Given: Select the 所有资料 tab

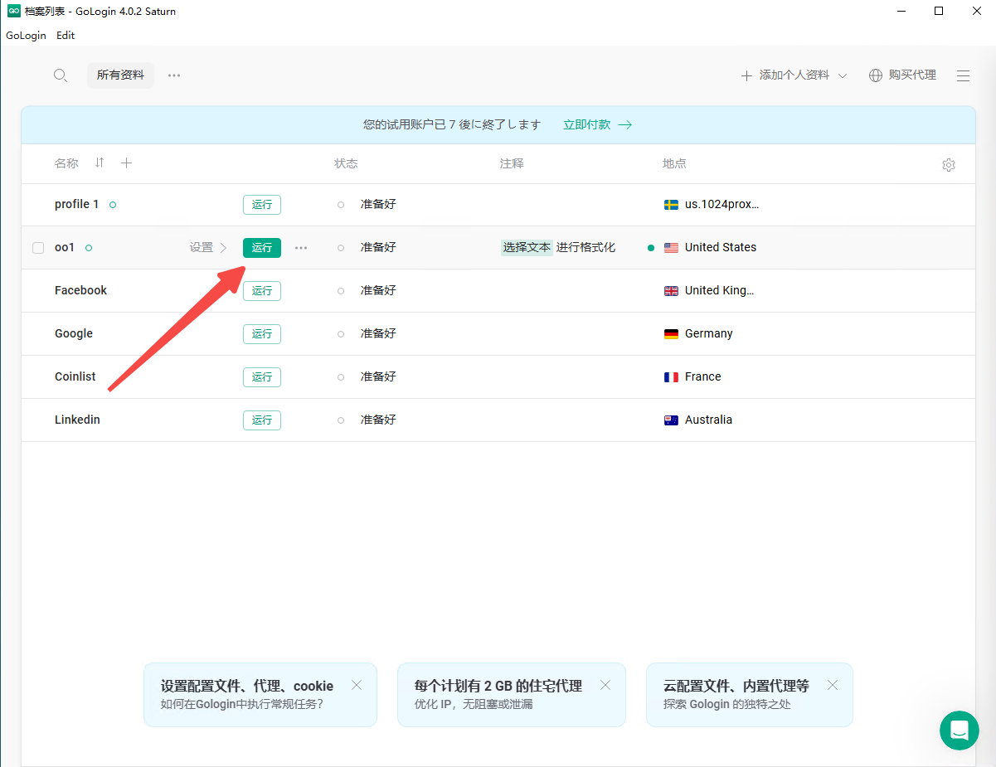Looking at the screenshot, I should 120,75.
